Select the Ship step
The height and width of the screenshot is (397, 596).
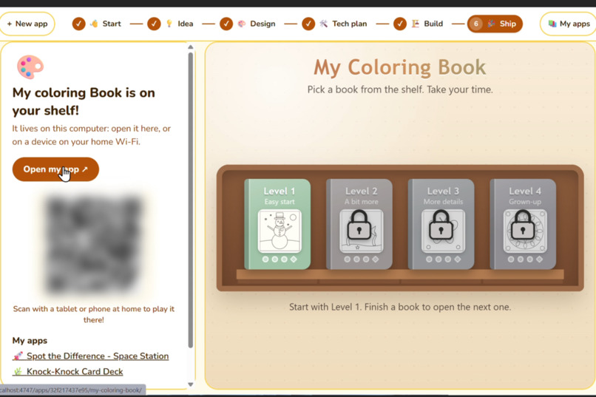point(495,24)
